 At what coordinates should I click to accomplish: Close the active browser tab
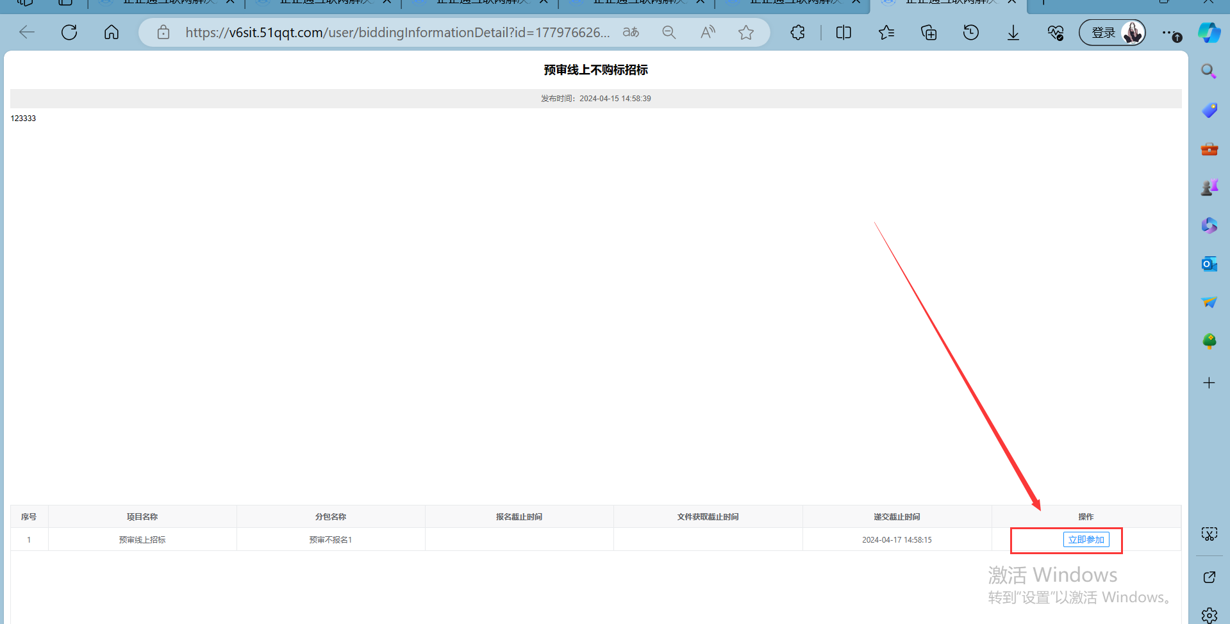(1012, 2)
